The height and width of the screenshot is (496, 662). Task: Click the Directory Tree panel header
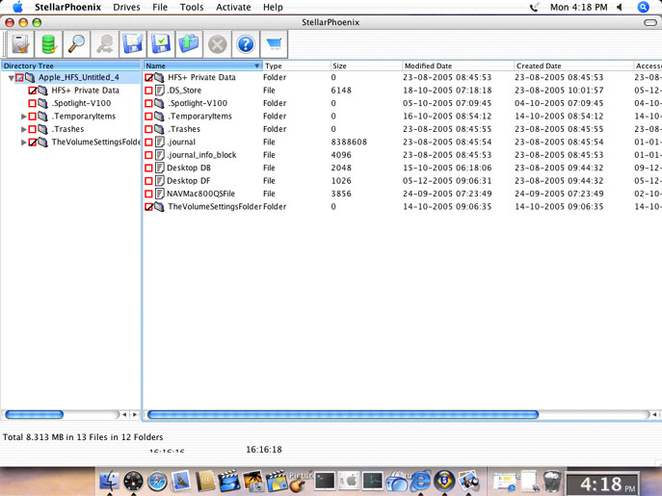71,65
